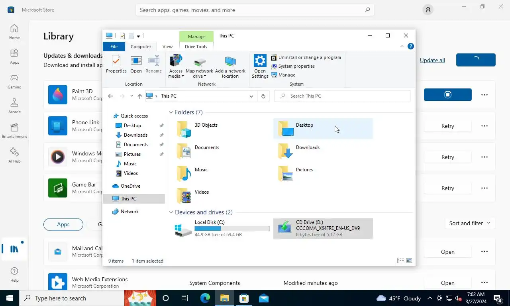Open Store user profile icon

click(x=428, y=10)
